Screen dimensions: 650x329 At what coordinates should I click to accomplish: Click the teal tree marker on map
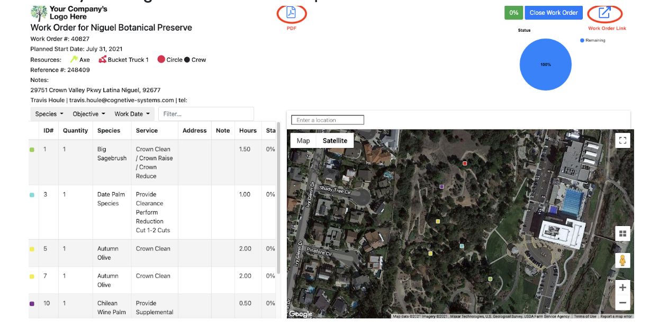pyautogui.click(x=462, y=246)
